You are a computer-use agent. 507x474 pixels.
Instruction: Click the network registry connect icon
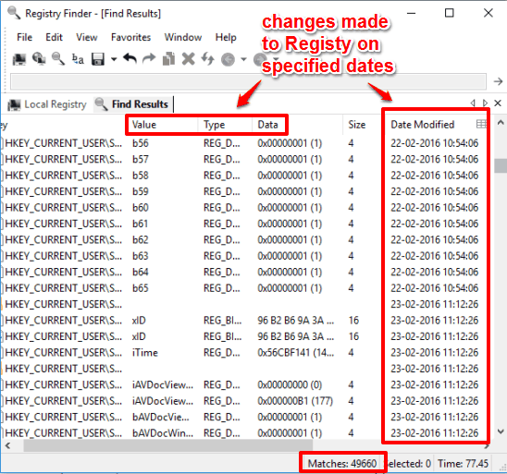coord(39,59)
